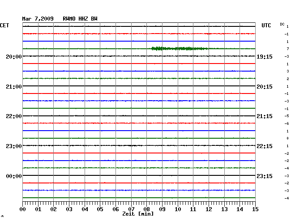Click the DC value "-3" beside 23:15

(x=287, y=176)
